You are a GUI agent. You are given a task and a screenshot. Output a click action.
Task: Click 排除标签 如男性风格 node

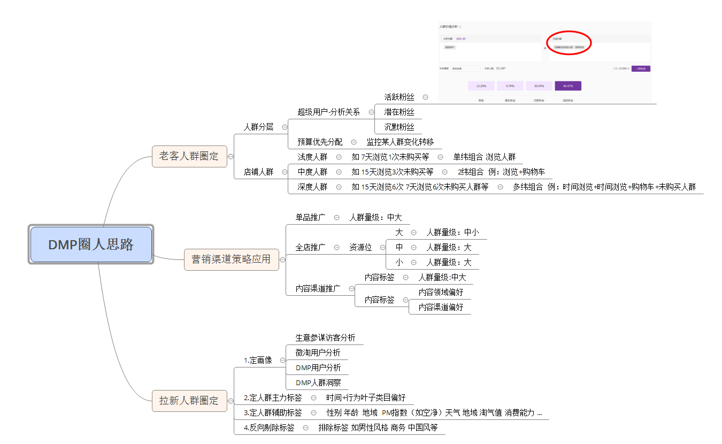point(378,428)
